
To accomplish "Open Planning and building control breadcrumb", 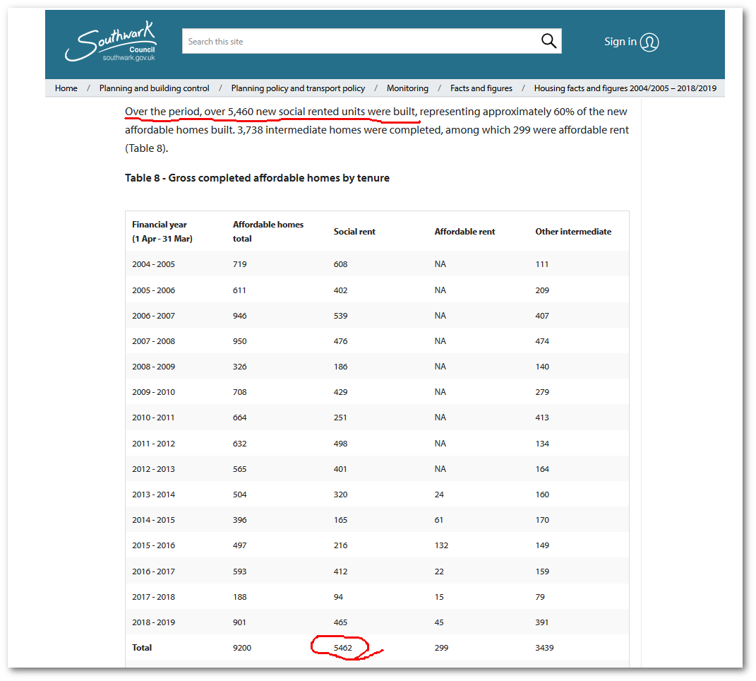I will pos(155,88).
